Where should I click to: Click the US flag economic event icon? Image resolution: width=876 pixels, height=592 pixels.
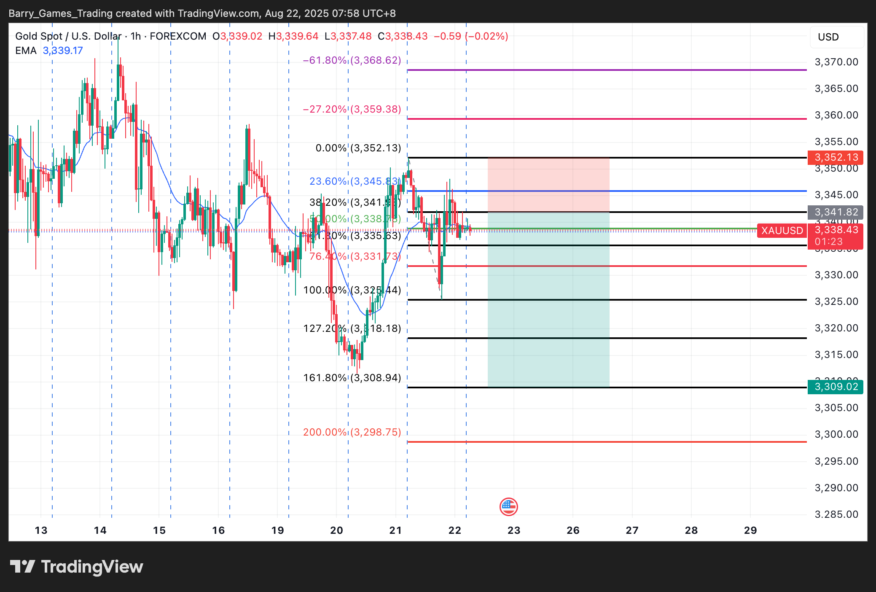point(508,507)
